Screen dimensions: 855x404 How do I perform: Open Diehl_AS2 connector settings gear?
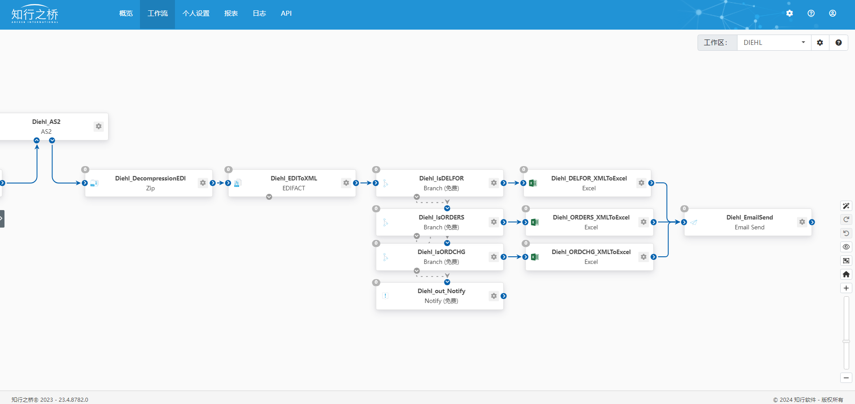[99, 126]
